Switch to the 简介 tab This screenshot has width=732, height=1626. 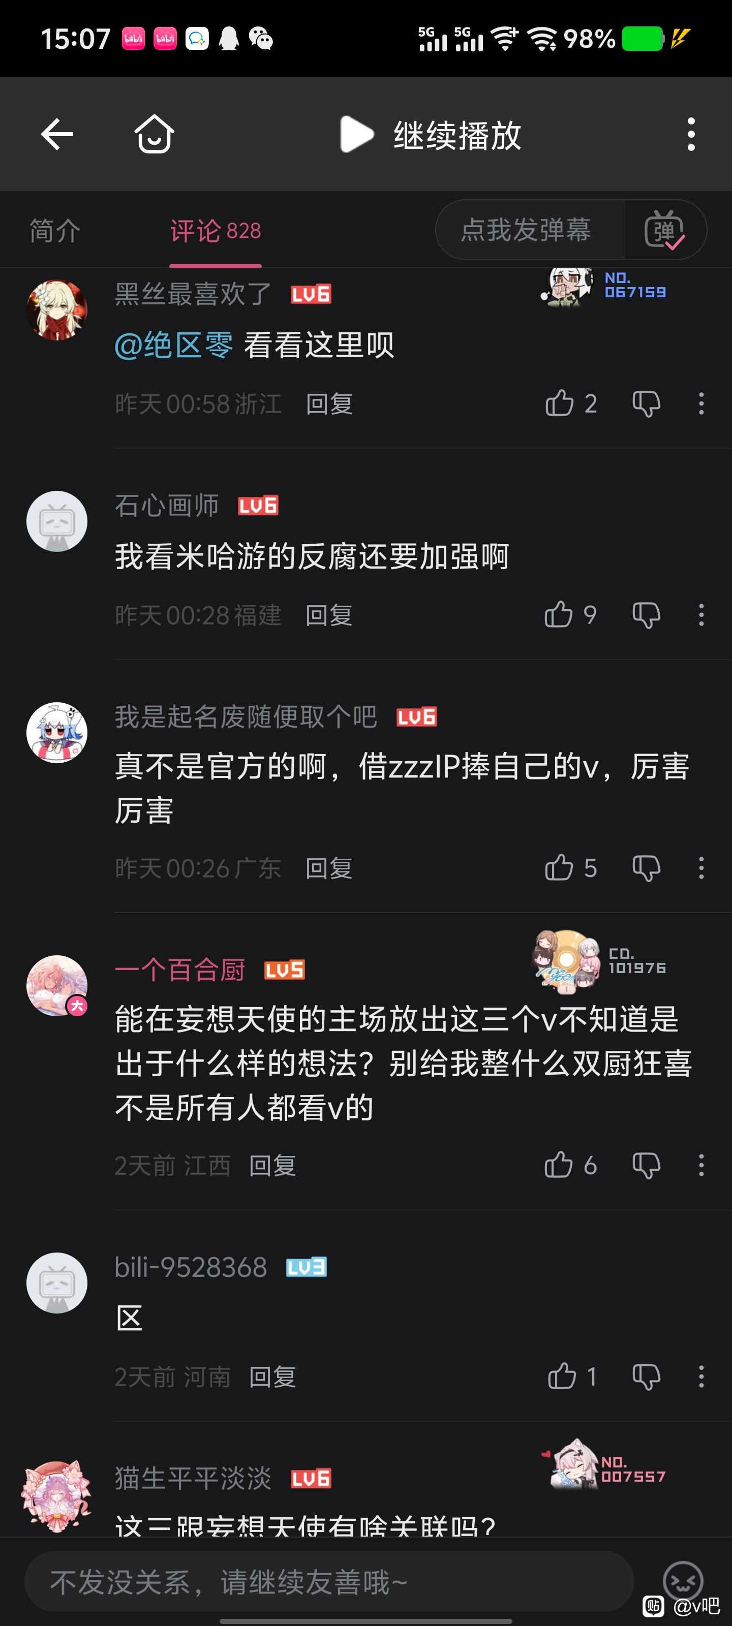[x=55, y=230]
